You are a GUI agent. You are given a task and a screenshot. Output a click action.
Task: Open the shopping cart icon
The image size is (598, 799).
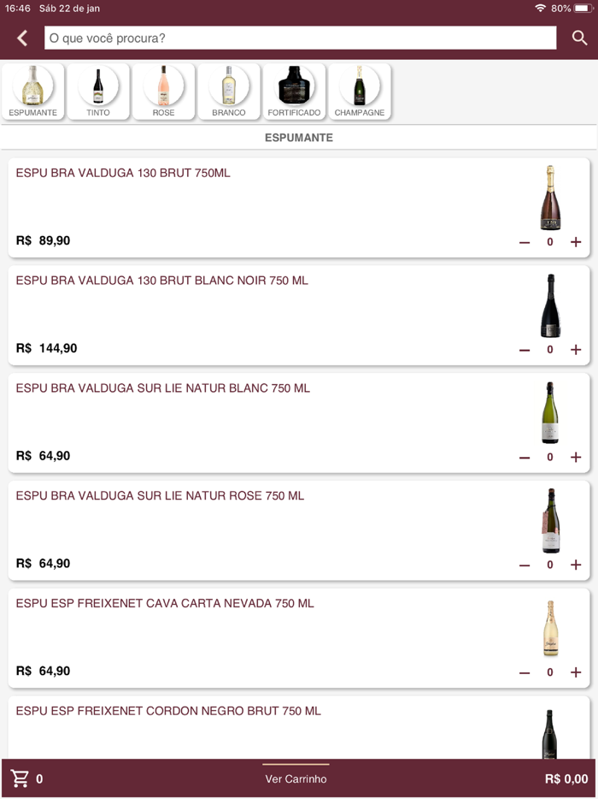[x=20, y=778]
